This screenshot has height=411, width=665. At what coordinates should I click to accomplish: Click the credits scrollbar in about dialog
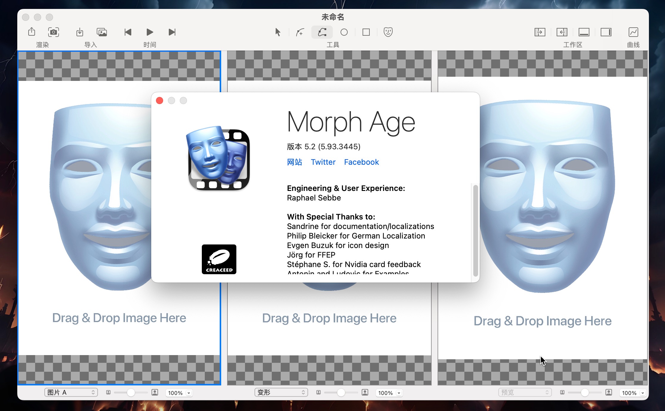[475, 230]
